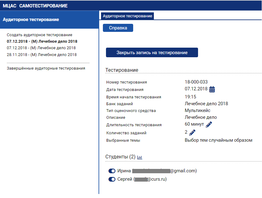The image size is (262, 198).
Task: Open the statistics chart icon beside Студенты
Action: click(140, 157)
